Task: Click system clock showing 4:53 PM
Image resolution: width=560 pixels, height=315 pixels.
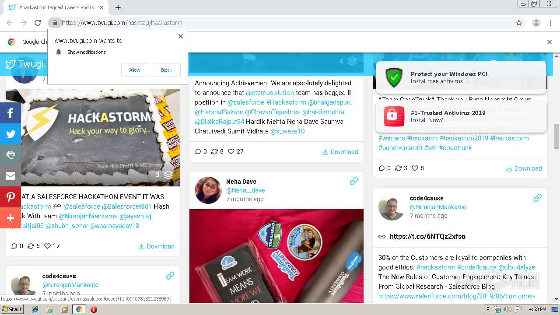Action: 537,309
